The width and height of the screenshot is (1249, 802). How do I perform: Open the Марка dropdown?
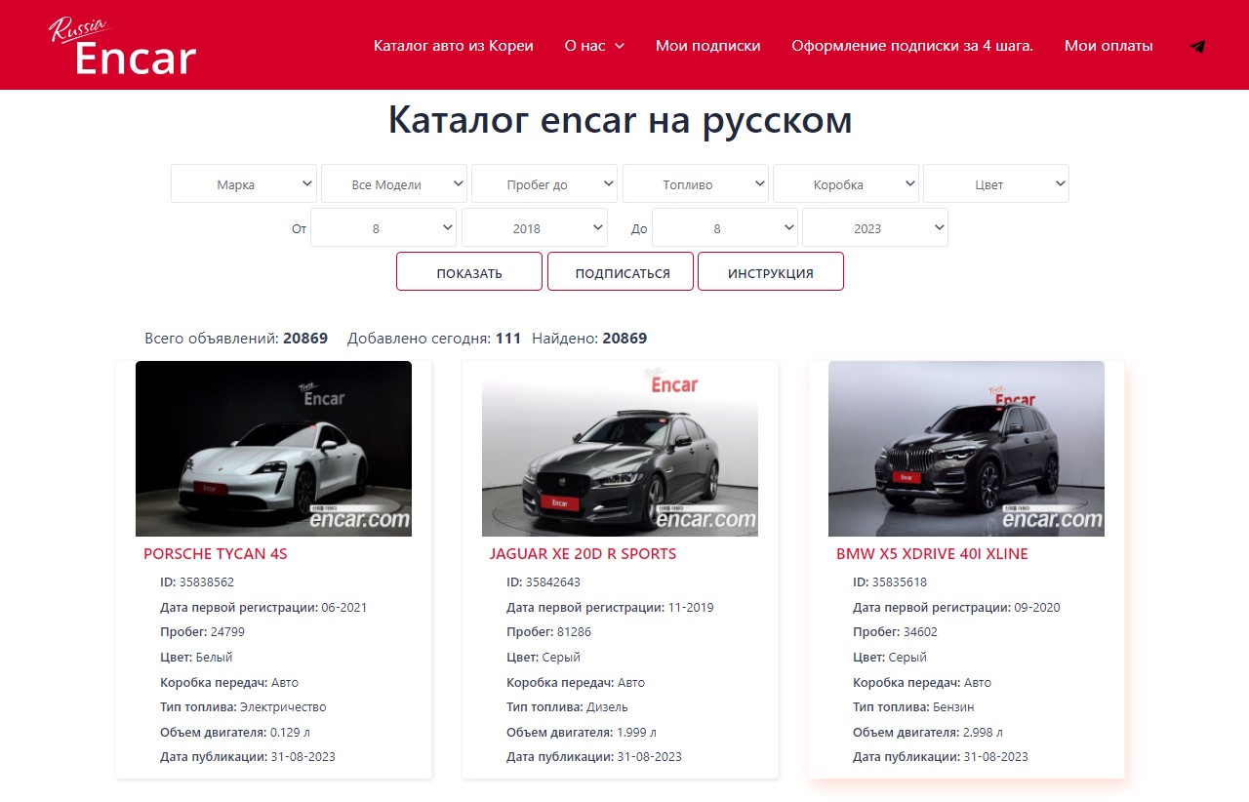(244, 184)
